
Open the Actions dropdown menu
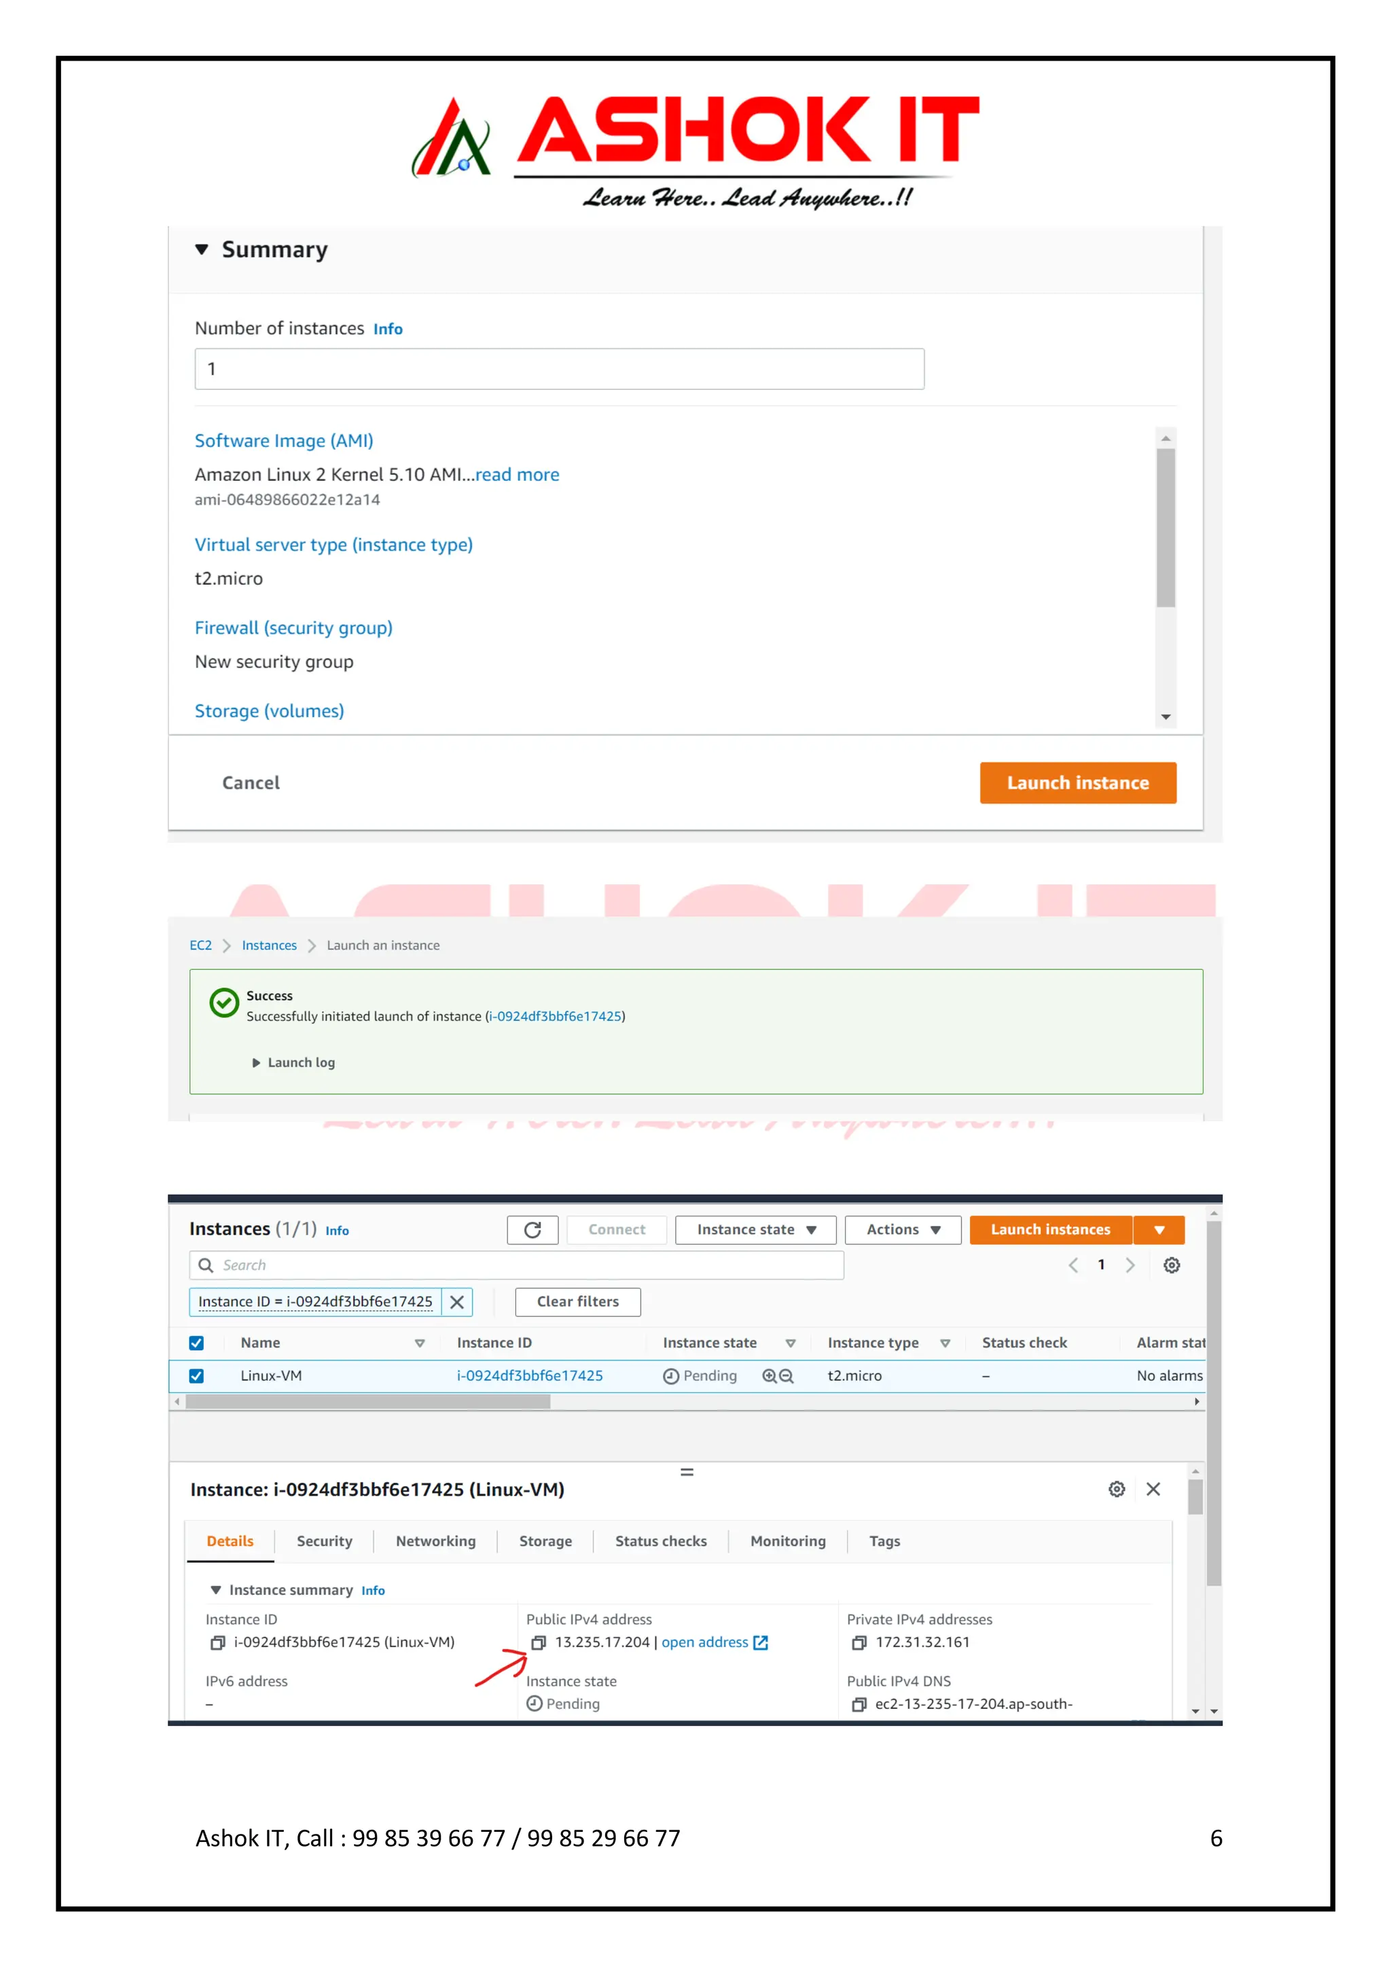point(902,1229)
